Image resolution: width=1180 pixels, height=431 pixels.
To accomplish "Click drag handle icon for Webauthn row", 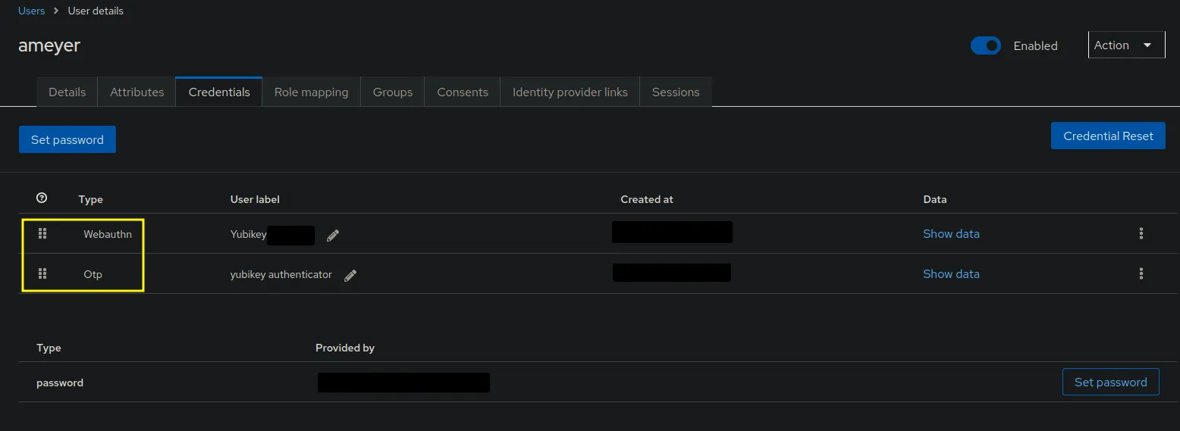I will (42, 234).
